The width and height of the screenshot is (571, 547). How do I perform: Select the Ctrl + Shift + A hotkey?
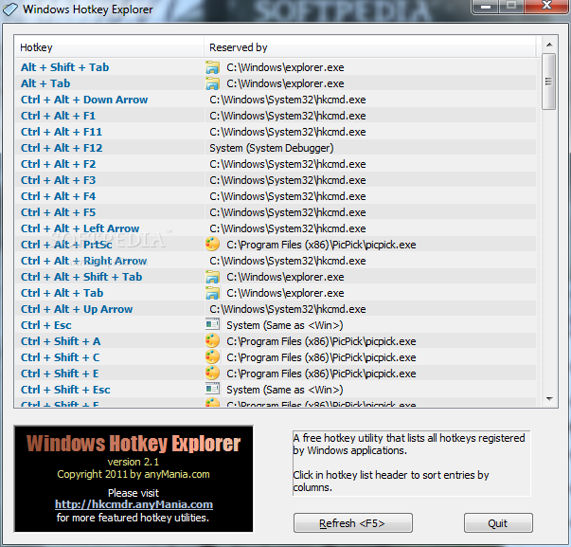[61, 341]
